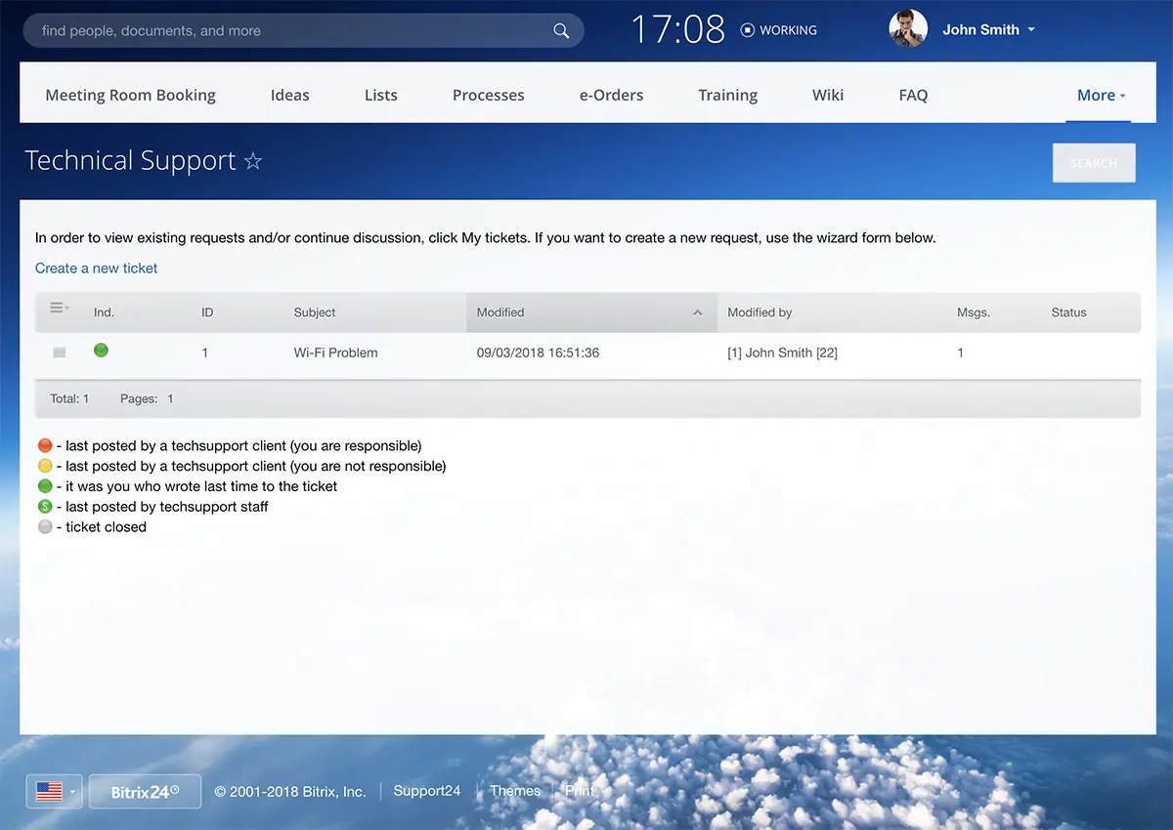The image size is (1173, 830).
Task: Open the grid settings menu in header
Action: pyautogui.click(x=59, y=309)
